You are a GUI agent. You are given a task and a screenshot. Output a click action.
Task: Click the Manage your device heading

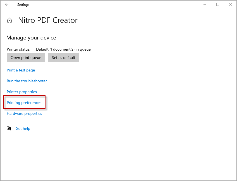point(31,38)
